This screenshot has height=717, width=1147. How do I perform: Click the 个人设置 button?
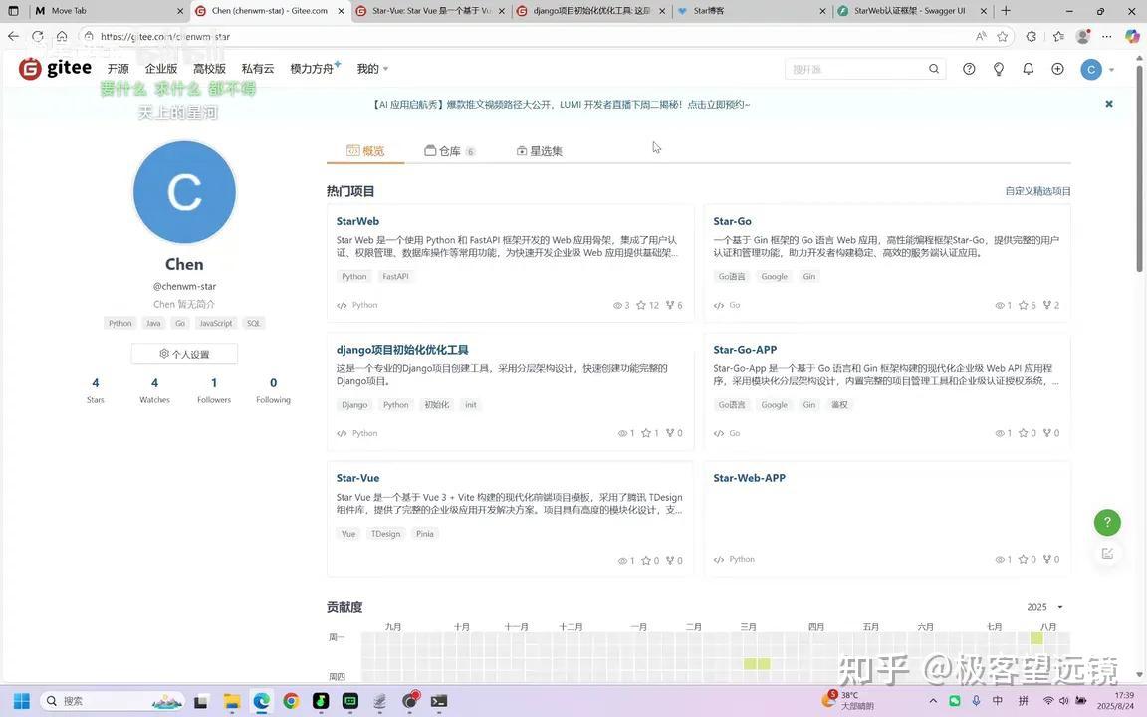point(184,354)
